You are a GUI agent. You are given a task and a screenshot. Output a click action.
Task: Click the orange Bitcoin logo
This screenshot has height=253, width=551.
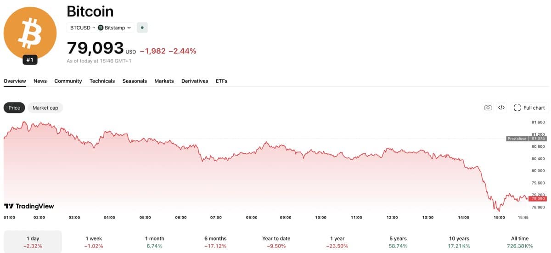click(30, 33)
